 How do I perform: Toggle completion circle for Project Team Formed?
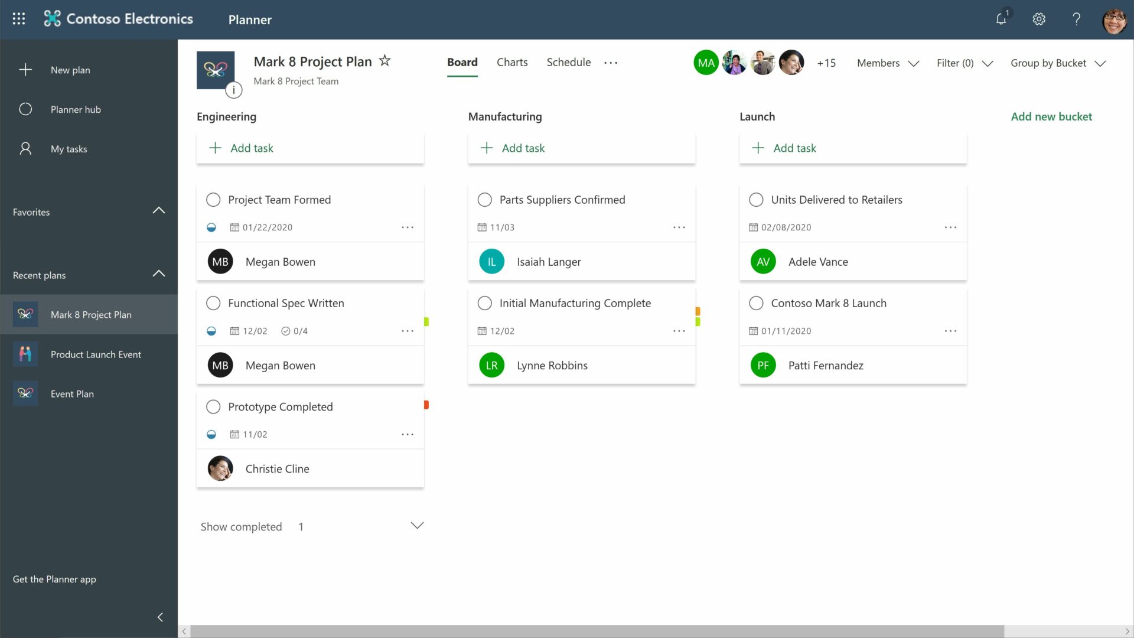point(213,200)
